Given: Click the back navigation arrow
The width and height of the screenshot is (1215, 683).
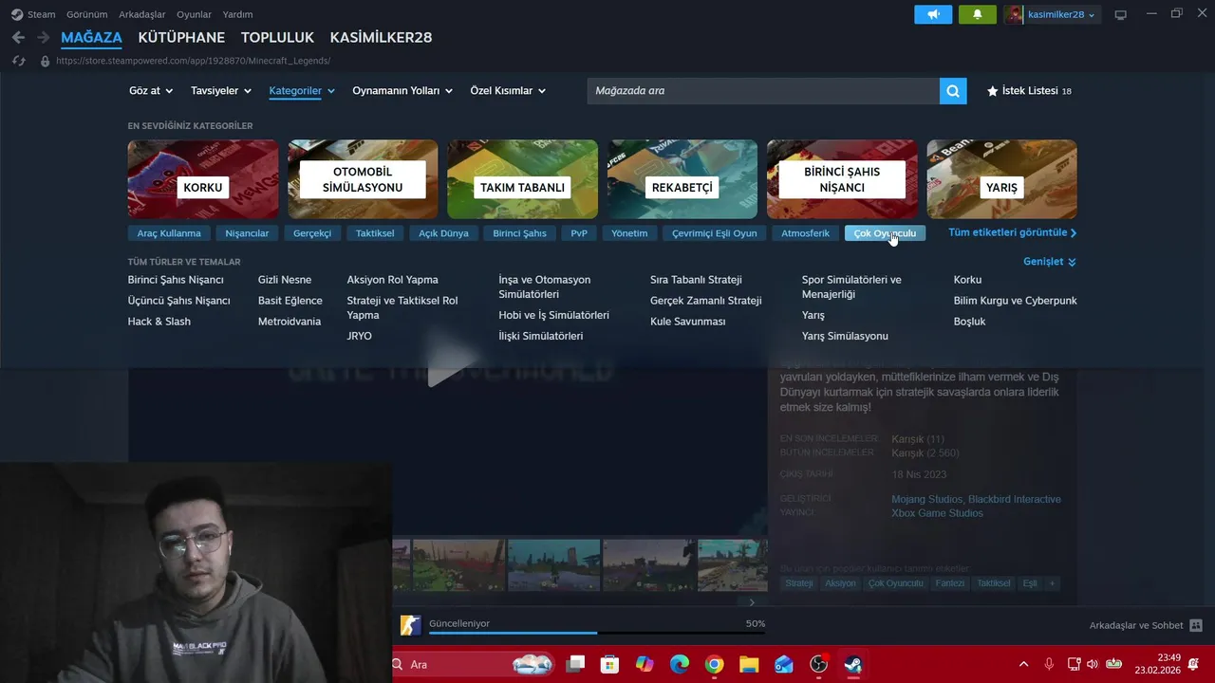Looking at the screenshot, I should click(18, 37).
